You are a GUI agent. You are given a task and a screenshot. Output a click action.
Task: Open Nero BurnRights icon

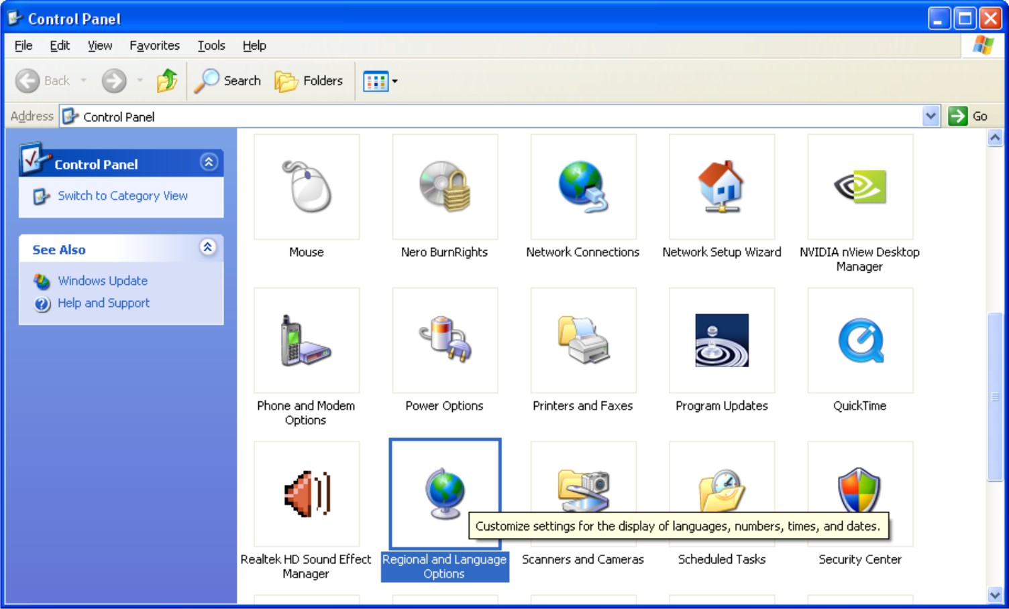pos(445,187)
